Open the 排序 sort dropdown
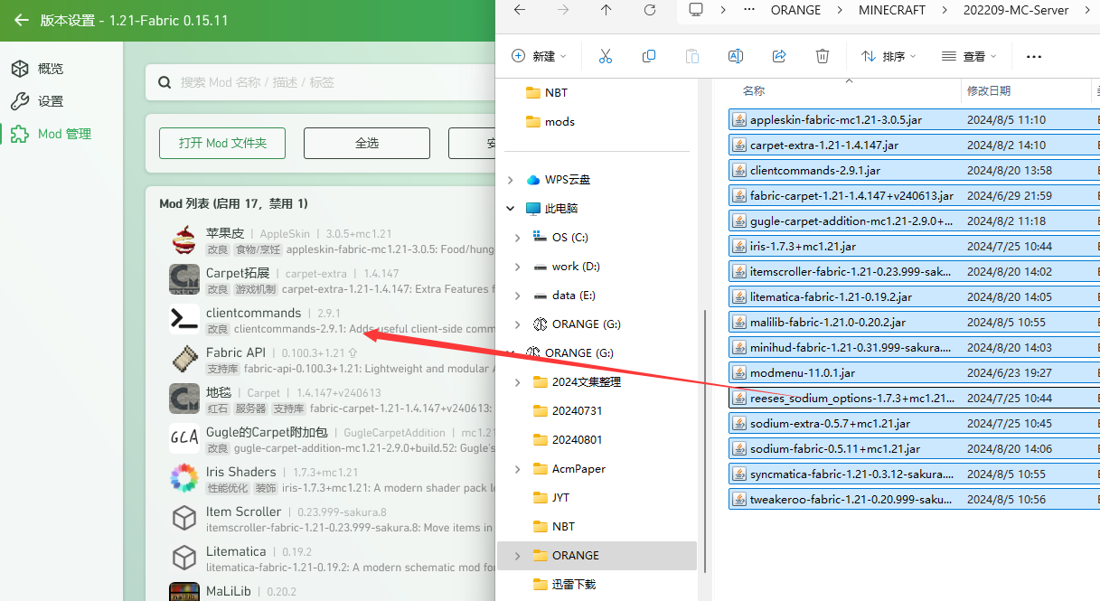 pyautogui.click(x=888, y=56)
